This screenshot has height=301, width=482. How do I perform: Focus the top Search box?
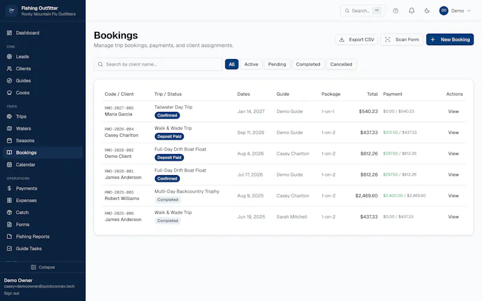pyautogui.click(x=363, y=11)
